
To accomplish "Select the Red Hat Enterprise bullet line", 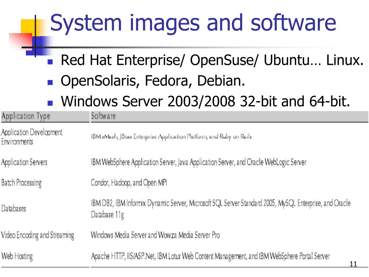I will click(x=212, y=60).
